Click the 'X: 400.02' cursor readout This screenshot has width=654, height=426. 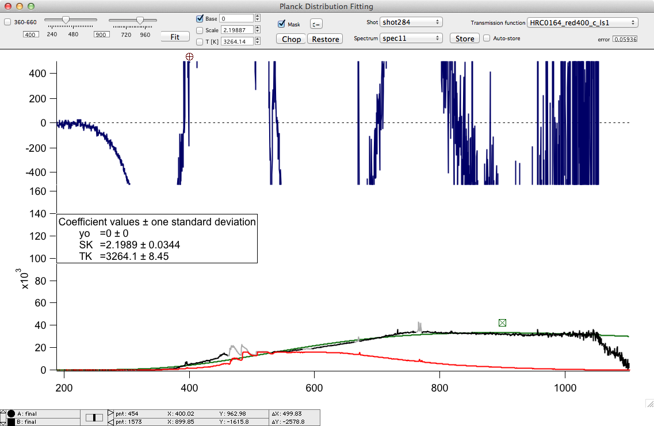pos(181,413)
